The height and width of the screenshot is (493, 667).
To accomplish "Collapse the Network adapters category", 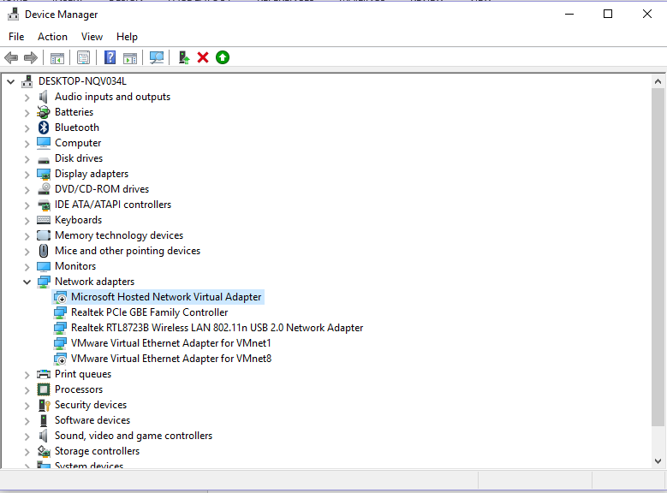I will click(27, 282).
